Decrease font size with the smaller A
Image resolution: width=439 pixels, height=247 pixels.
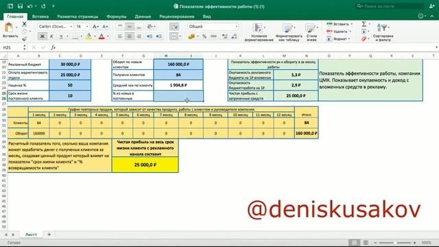click(105, 27)
